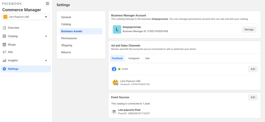Click the Ads megaphone icon
The width and height of the screenshot is (265, 122).
point(4,52)
